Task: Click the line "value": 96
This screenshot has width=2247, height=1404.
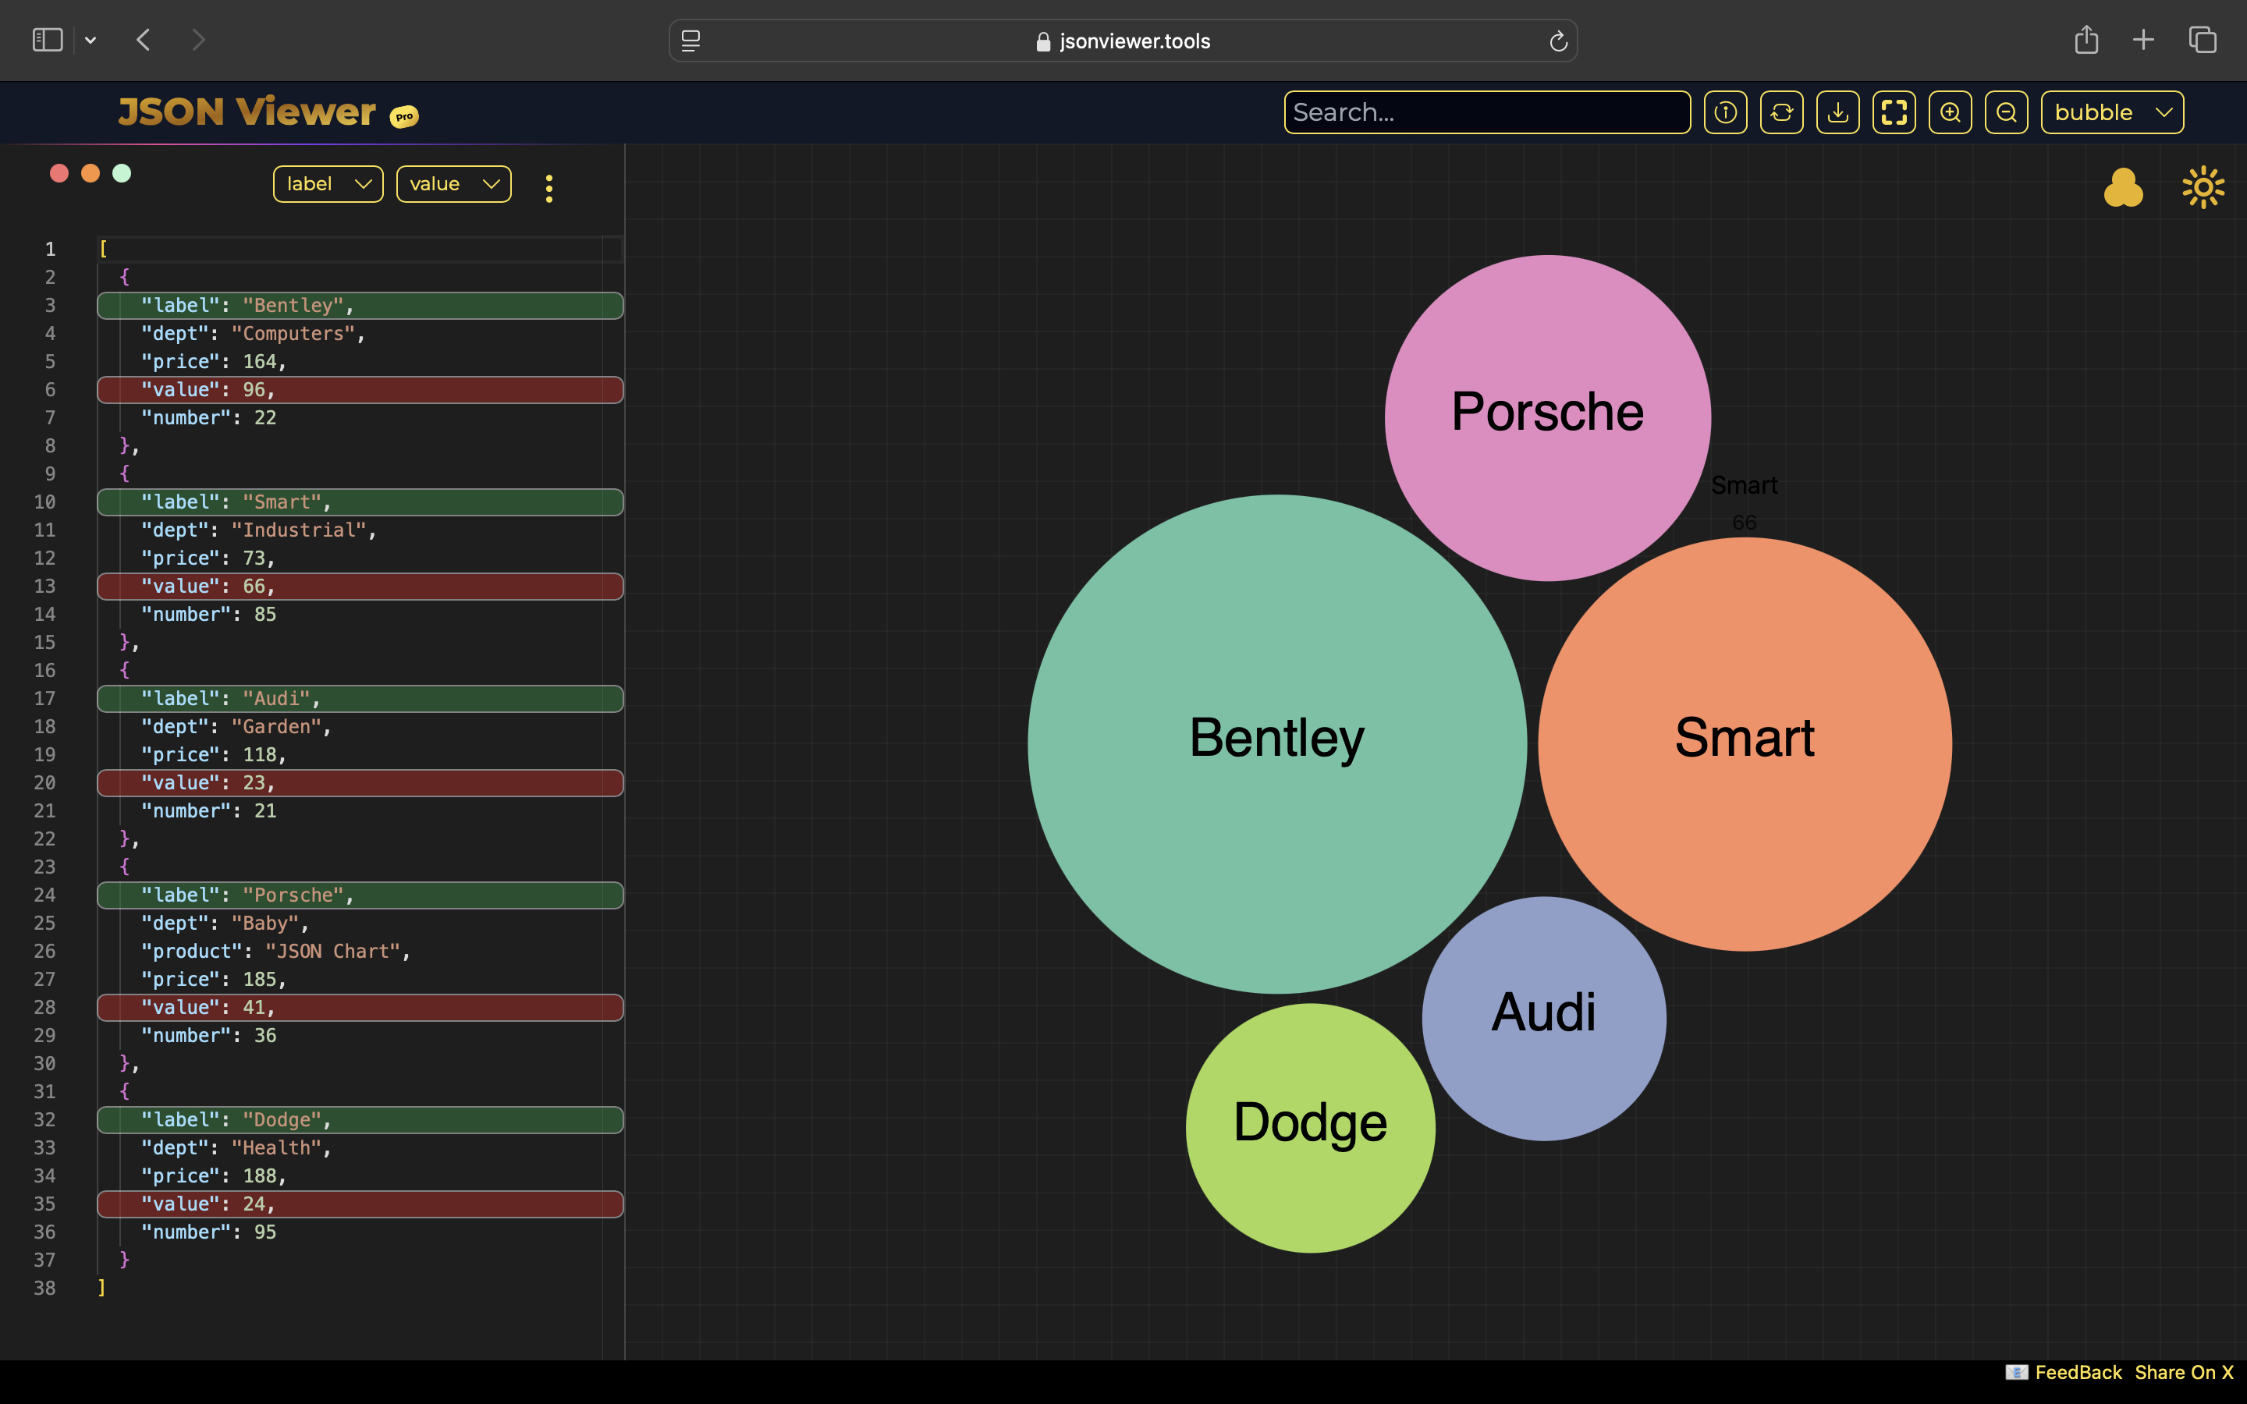Action: click(x=360, y=390)
